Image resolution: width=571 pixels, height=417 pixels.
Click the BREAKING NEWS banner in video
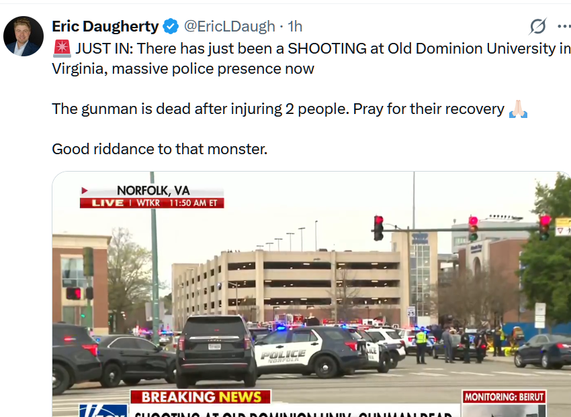tap(201, 397)
